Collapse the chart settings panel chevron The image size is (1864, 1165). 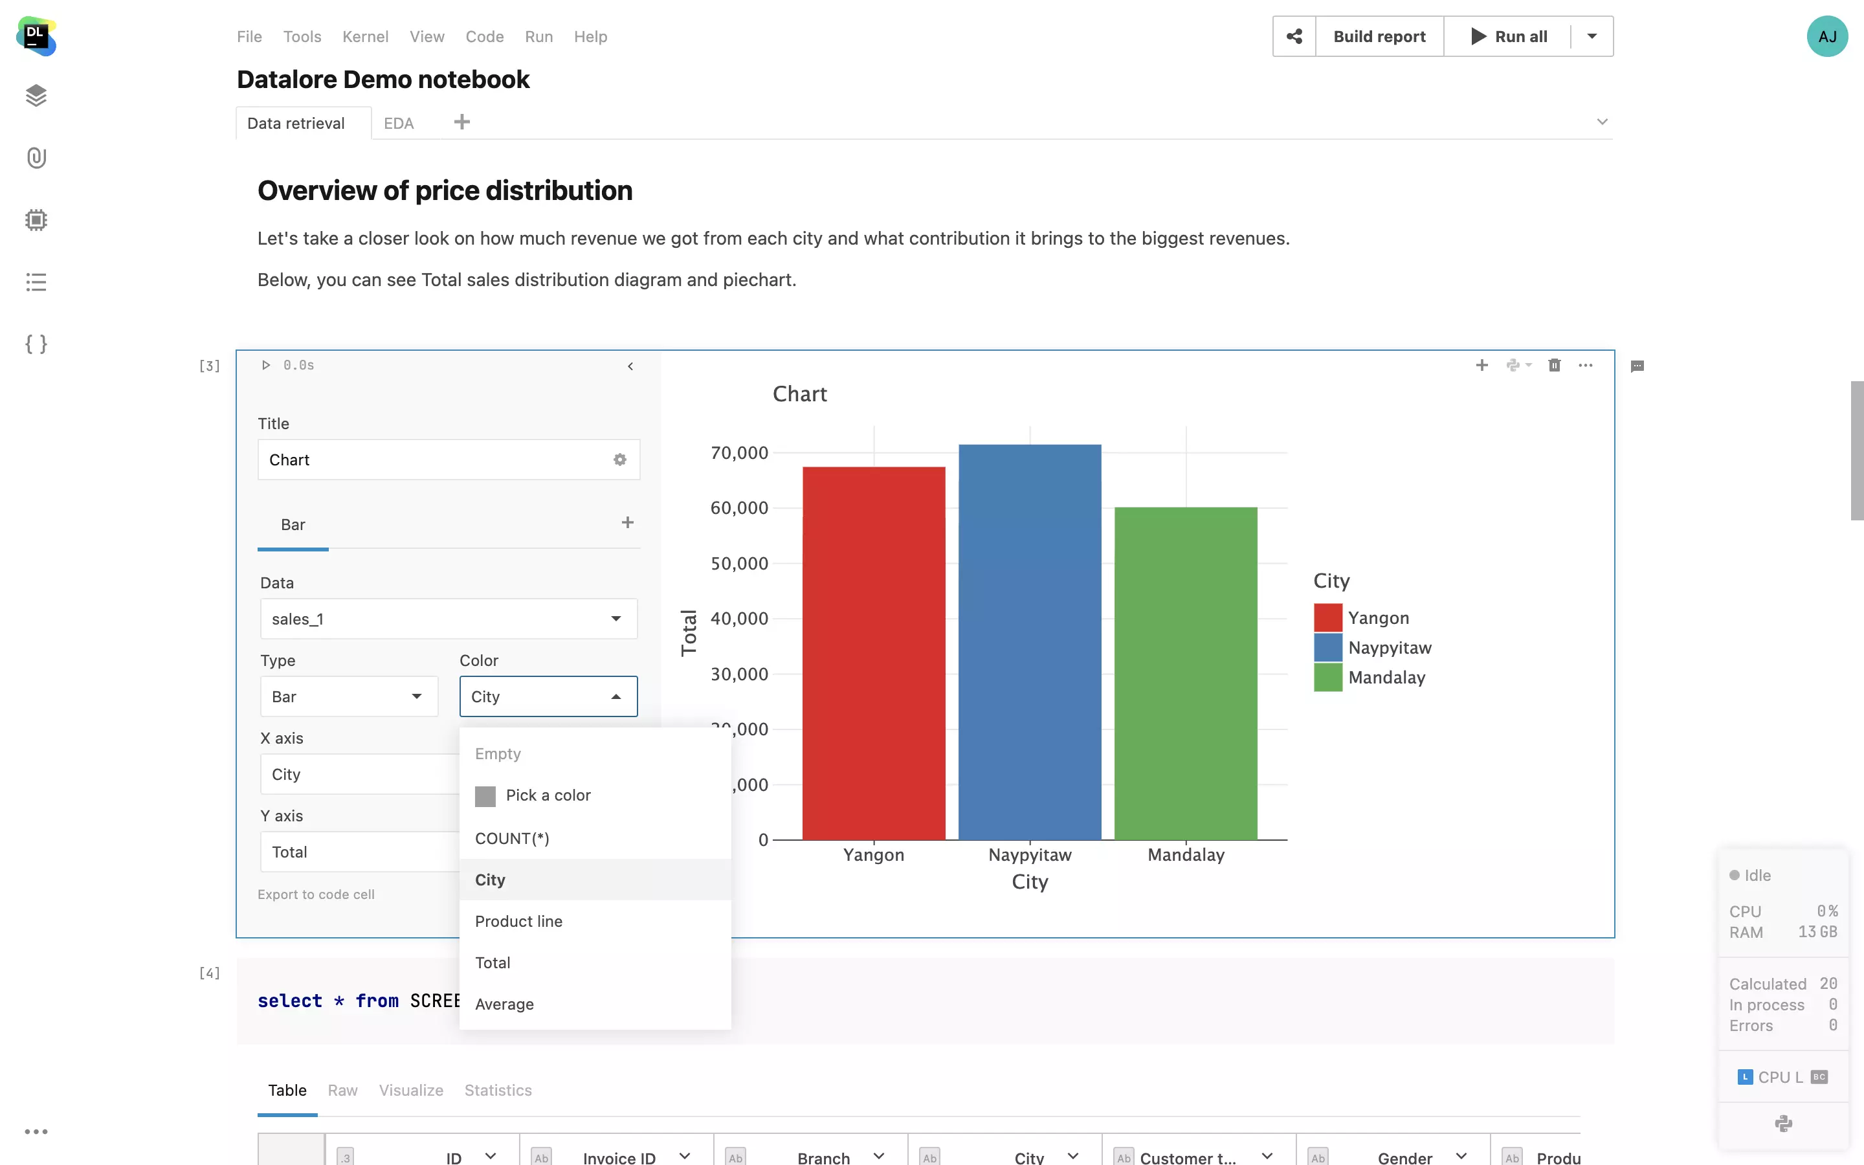pos(630,367)
